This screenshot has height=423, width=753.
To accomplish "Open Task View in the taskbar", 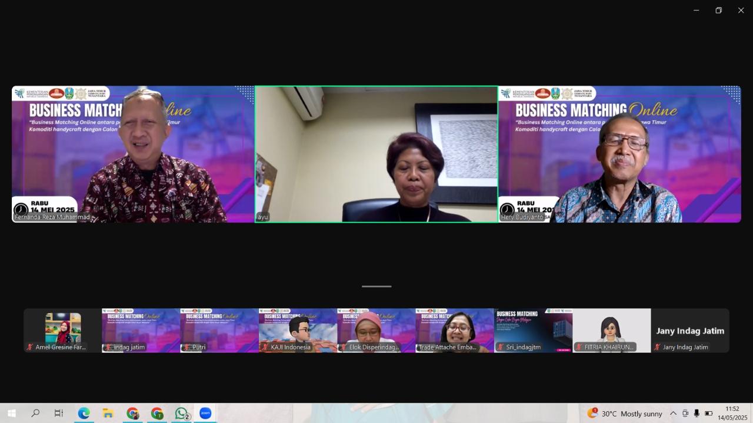I will 59,413.
